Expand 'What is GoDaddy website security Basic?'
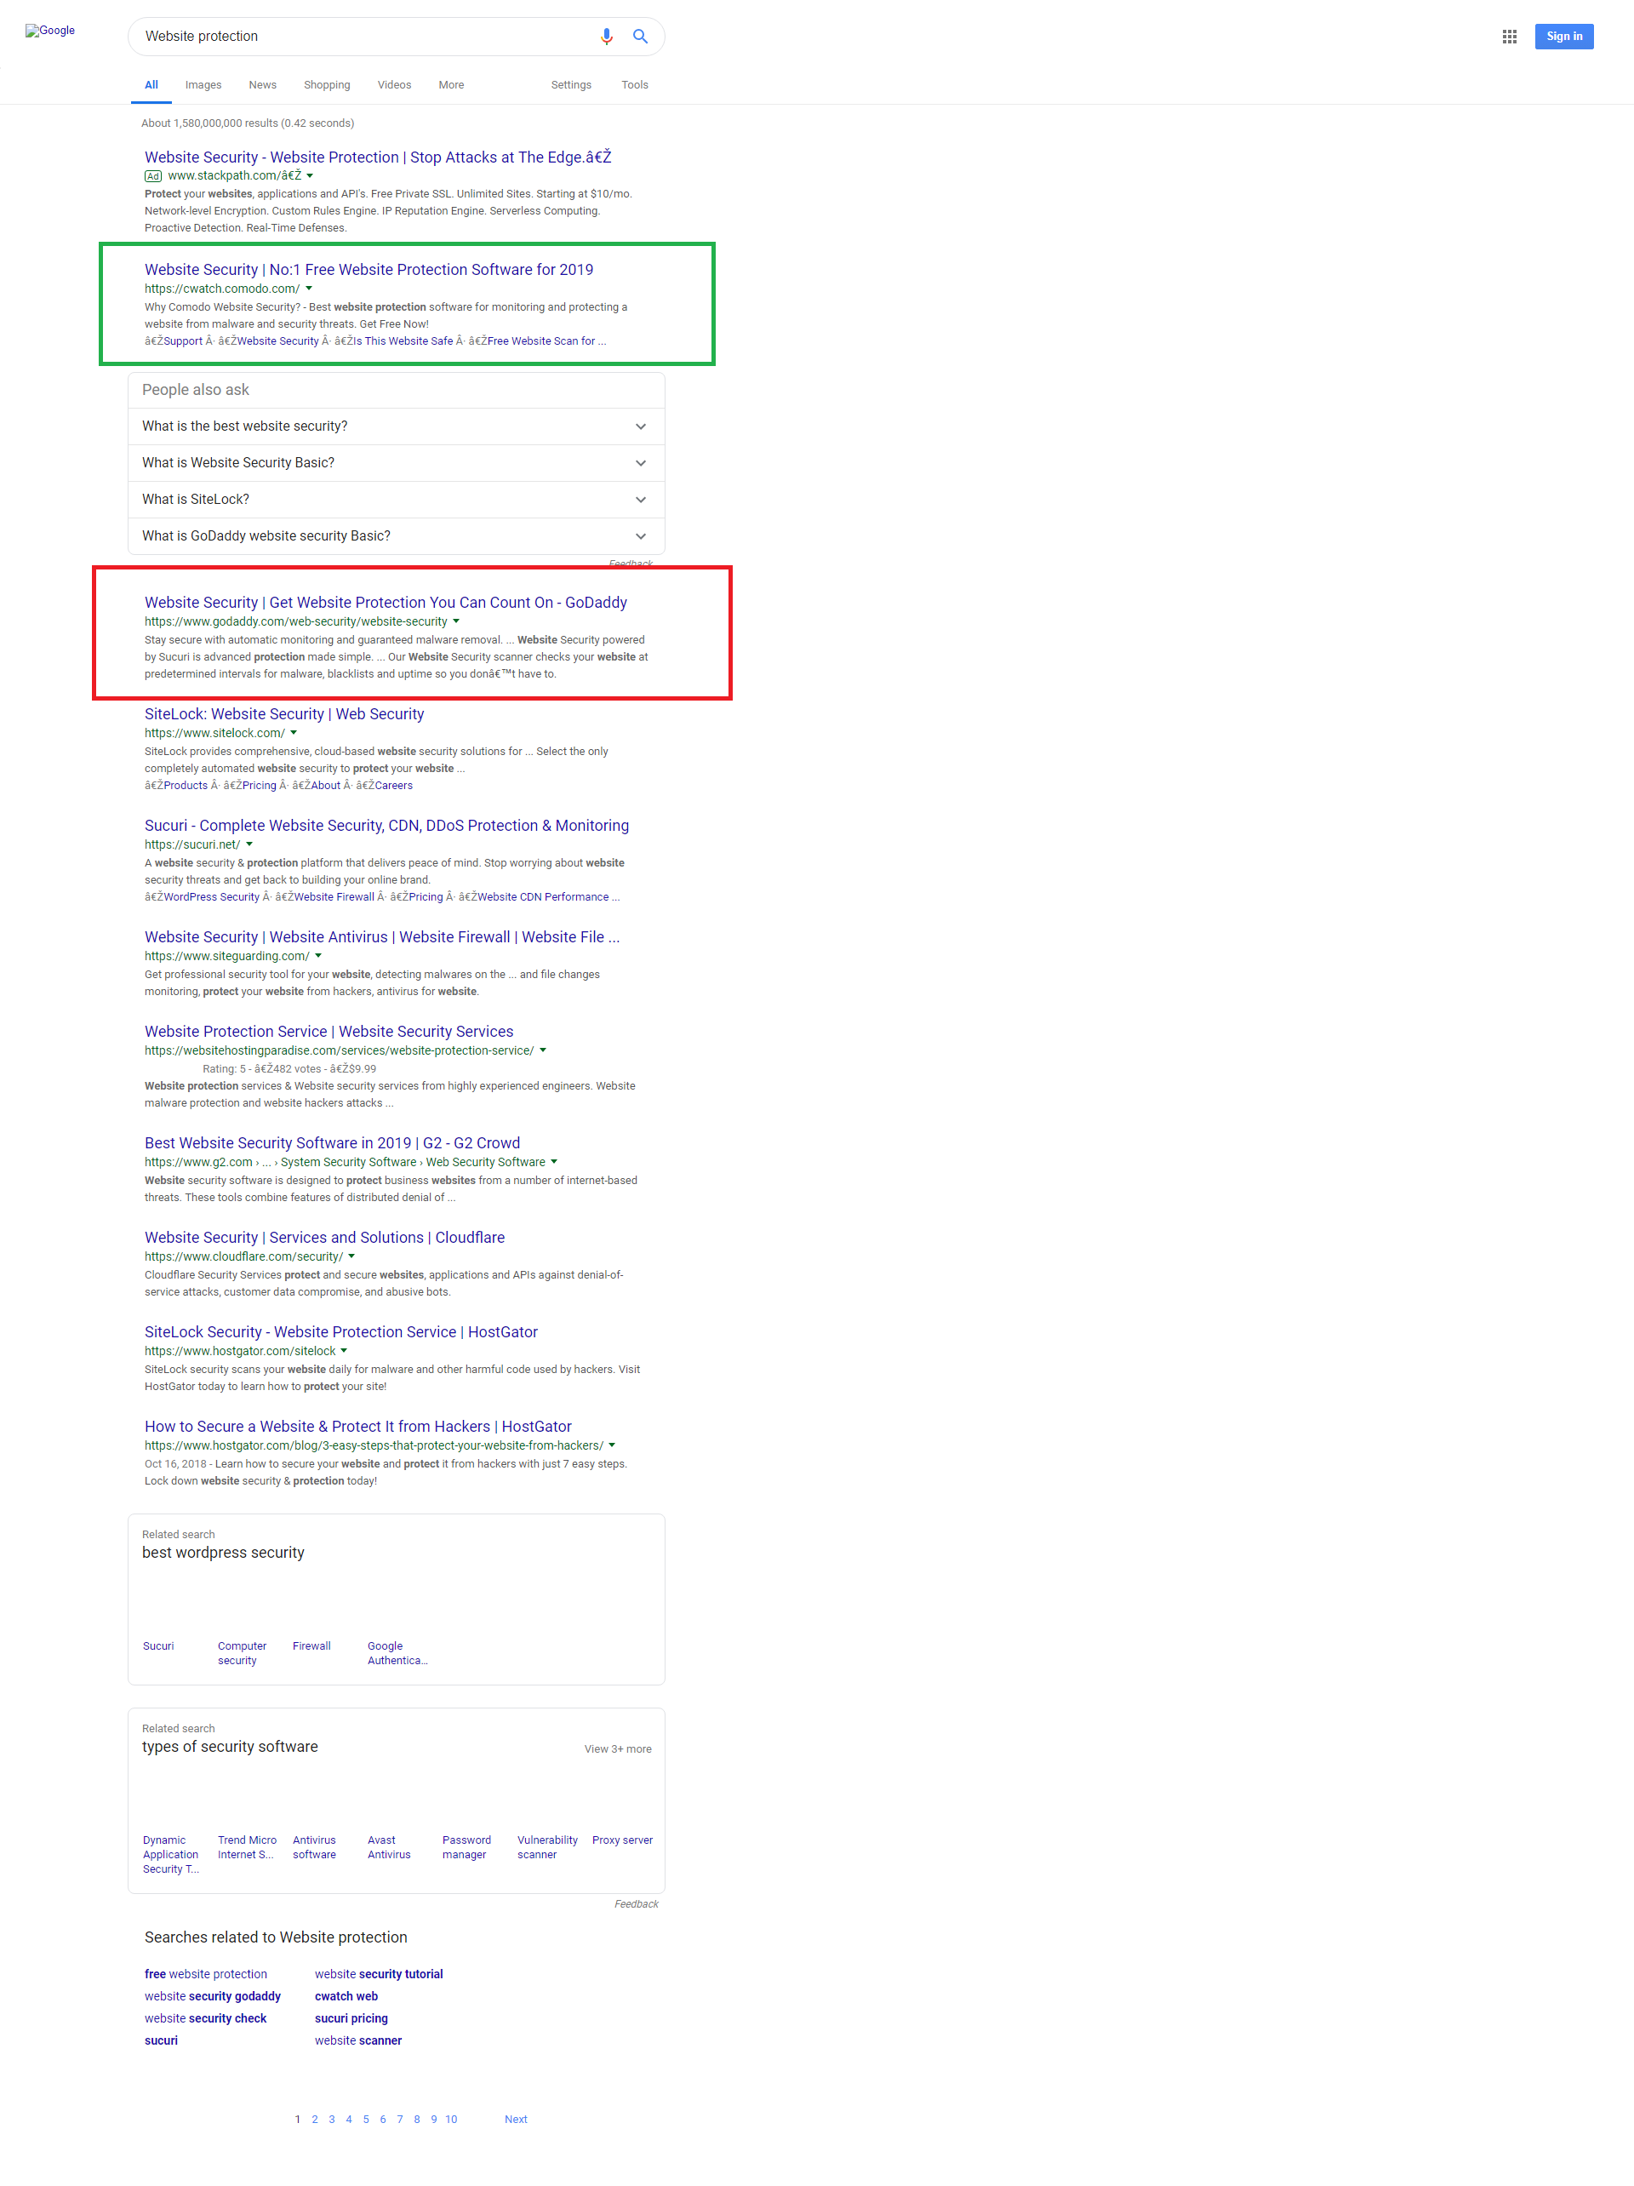 (395, 536)
